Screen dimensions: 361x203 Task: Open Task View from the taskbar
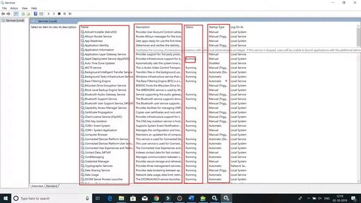tap(98, 198)
